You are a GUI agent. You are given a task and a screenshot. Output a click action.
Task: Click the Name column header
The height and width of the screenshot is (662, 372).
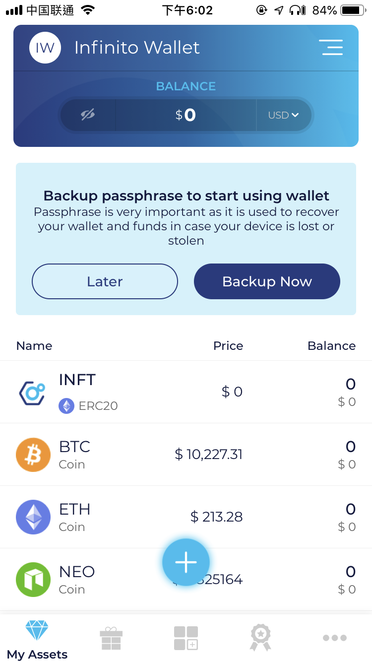(x=34, y=345)
